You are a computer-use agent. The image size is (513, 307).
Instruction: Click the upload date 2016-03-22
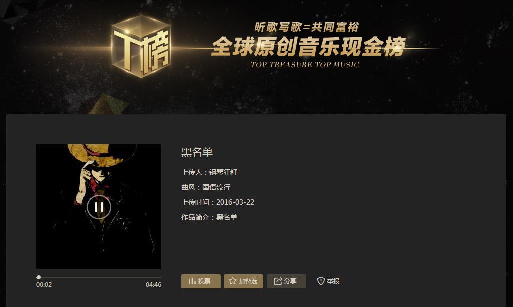pyautogui.click(x=235, y=202)
